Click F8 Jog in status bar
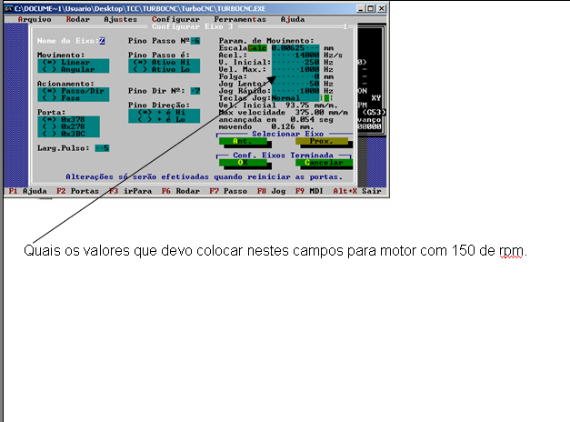The image size is (570, 422). pyautogui.click(x=271, y=191)
